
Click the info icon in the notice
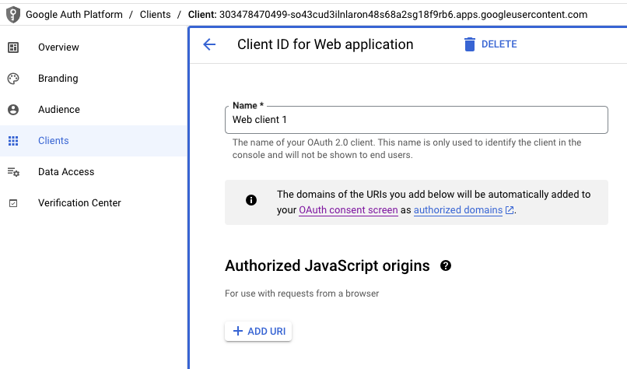click(251, 200)
